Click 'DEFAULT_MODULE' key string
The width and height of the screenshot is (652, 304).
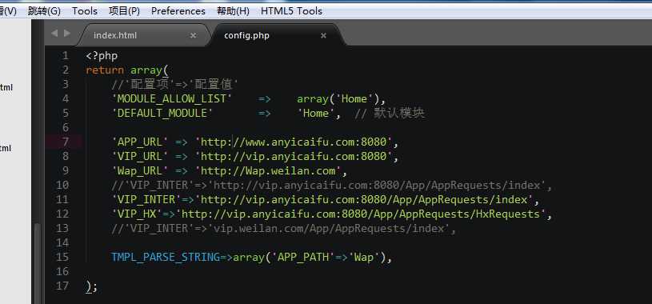point(162,113)
